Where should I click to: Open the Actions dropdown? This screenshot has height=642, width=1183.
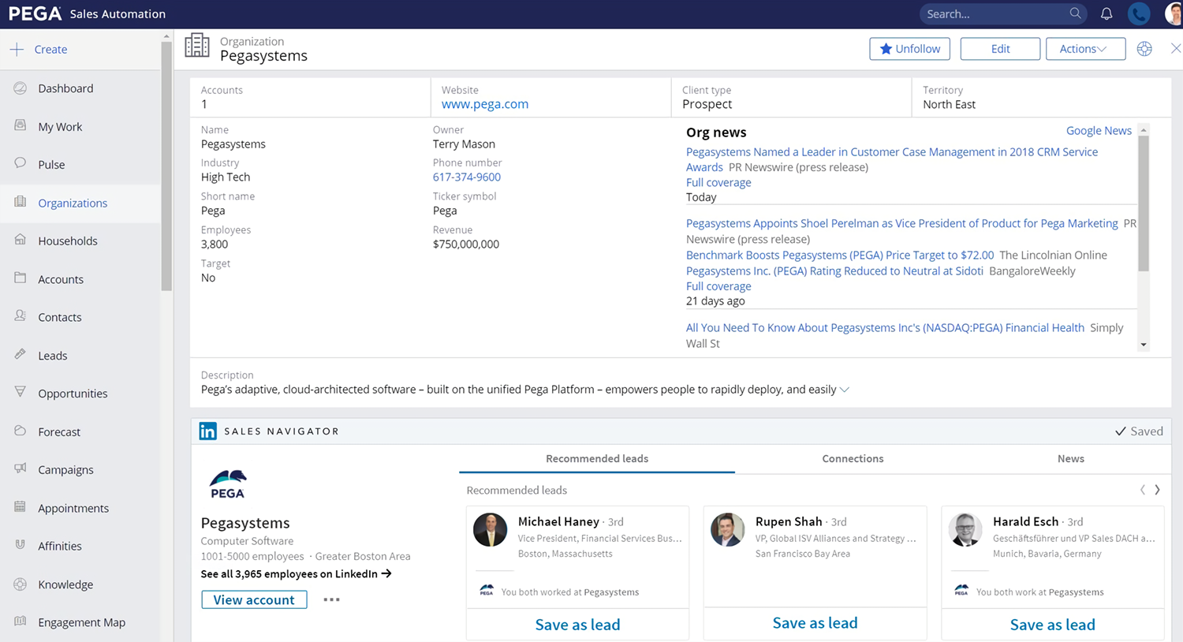pyautogui.click(x=1084, y=49)
